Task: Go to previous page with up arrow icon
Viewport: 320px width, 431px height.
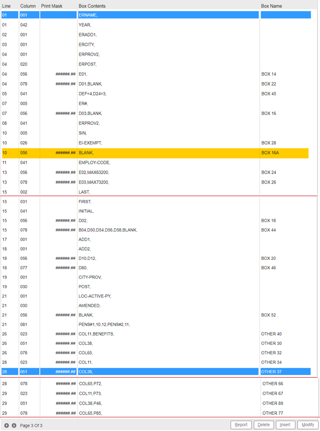Action: [x=7, y=425]
